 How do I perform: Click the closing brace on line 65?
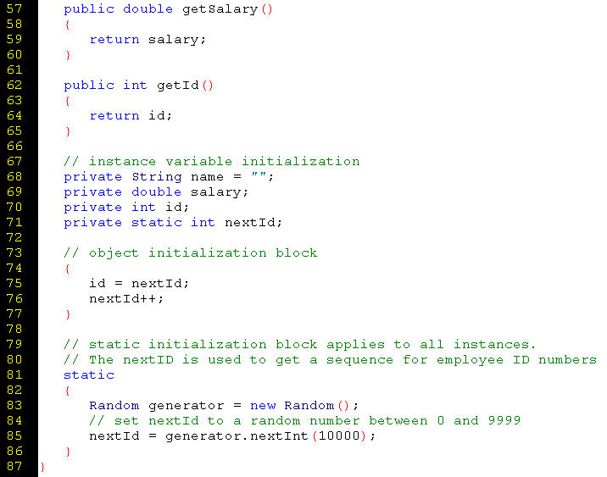pyautogui.click(x=68, y=131)
